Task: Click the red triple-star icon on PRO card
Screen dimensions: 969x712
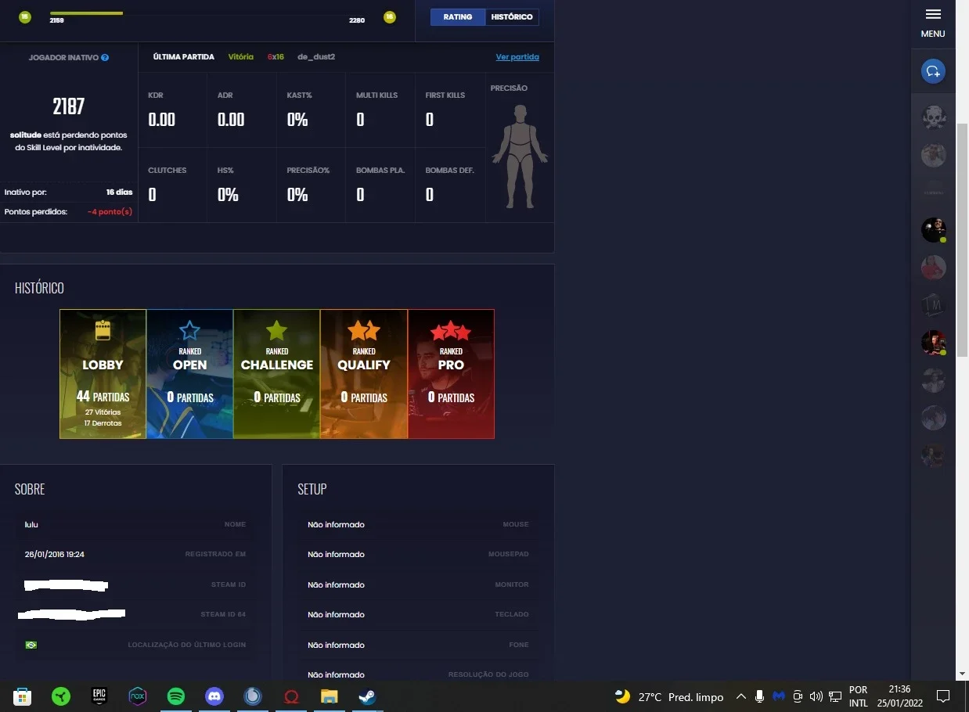Action: point(451,330)
